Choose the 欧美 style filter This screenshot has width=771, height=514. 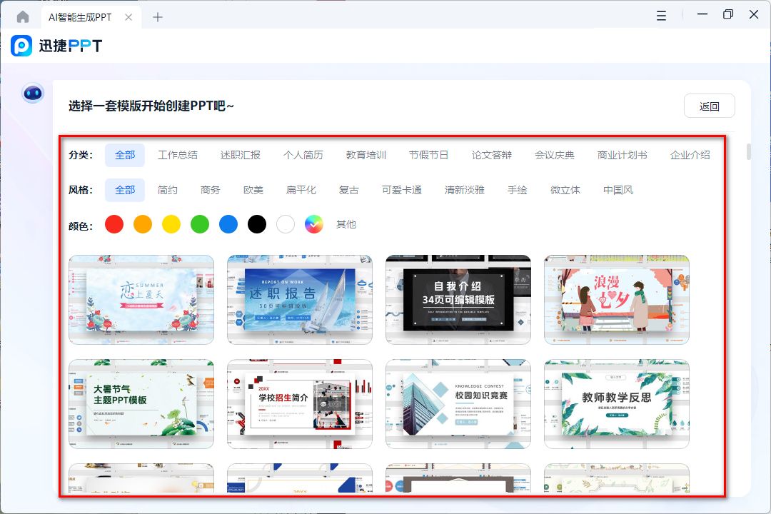pyautogui.click(x=253, y=190)
